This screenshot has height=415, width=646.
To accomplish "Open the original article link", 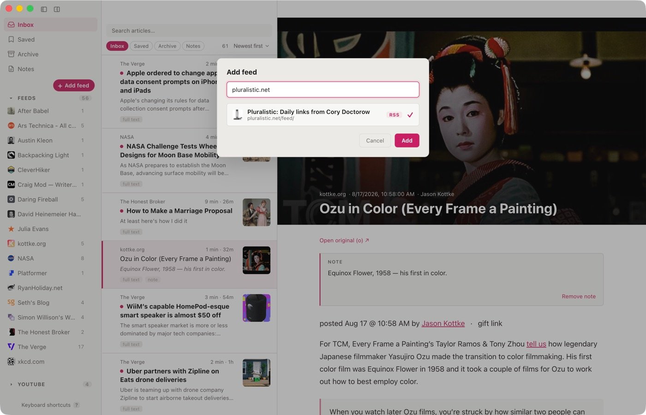I will pos(344,241).
